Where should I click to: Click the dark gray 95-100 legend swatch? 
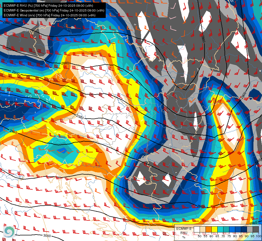(x=256, y=229)
